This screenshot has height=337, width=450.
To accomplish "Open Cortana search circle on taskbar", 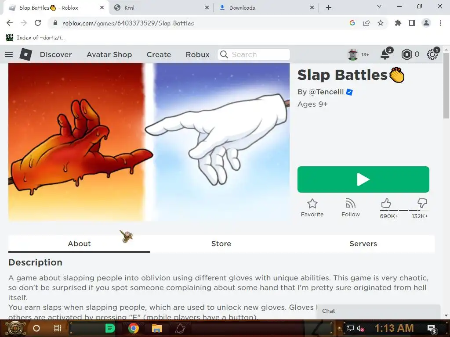I will click(36, 328).
